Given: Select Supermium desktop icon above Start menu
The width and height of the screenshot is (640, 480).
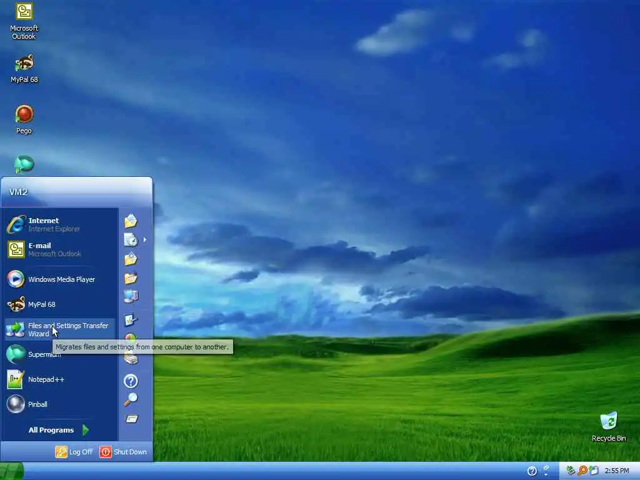Looking at the screenshot, I should click(24, 165).
